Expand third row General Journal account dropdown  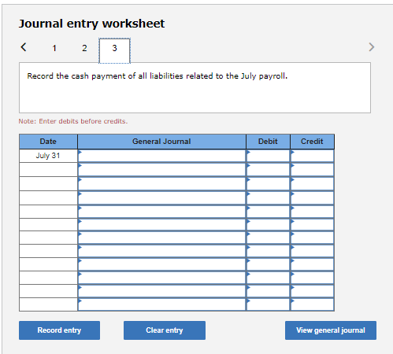(161, 183)
